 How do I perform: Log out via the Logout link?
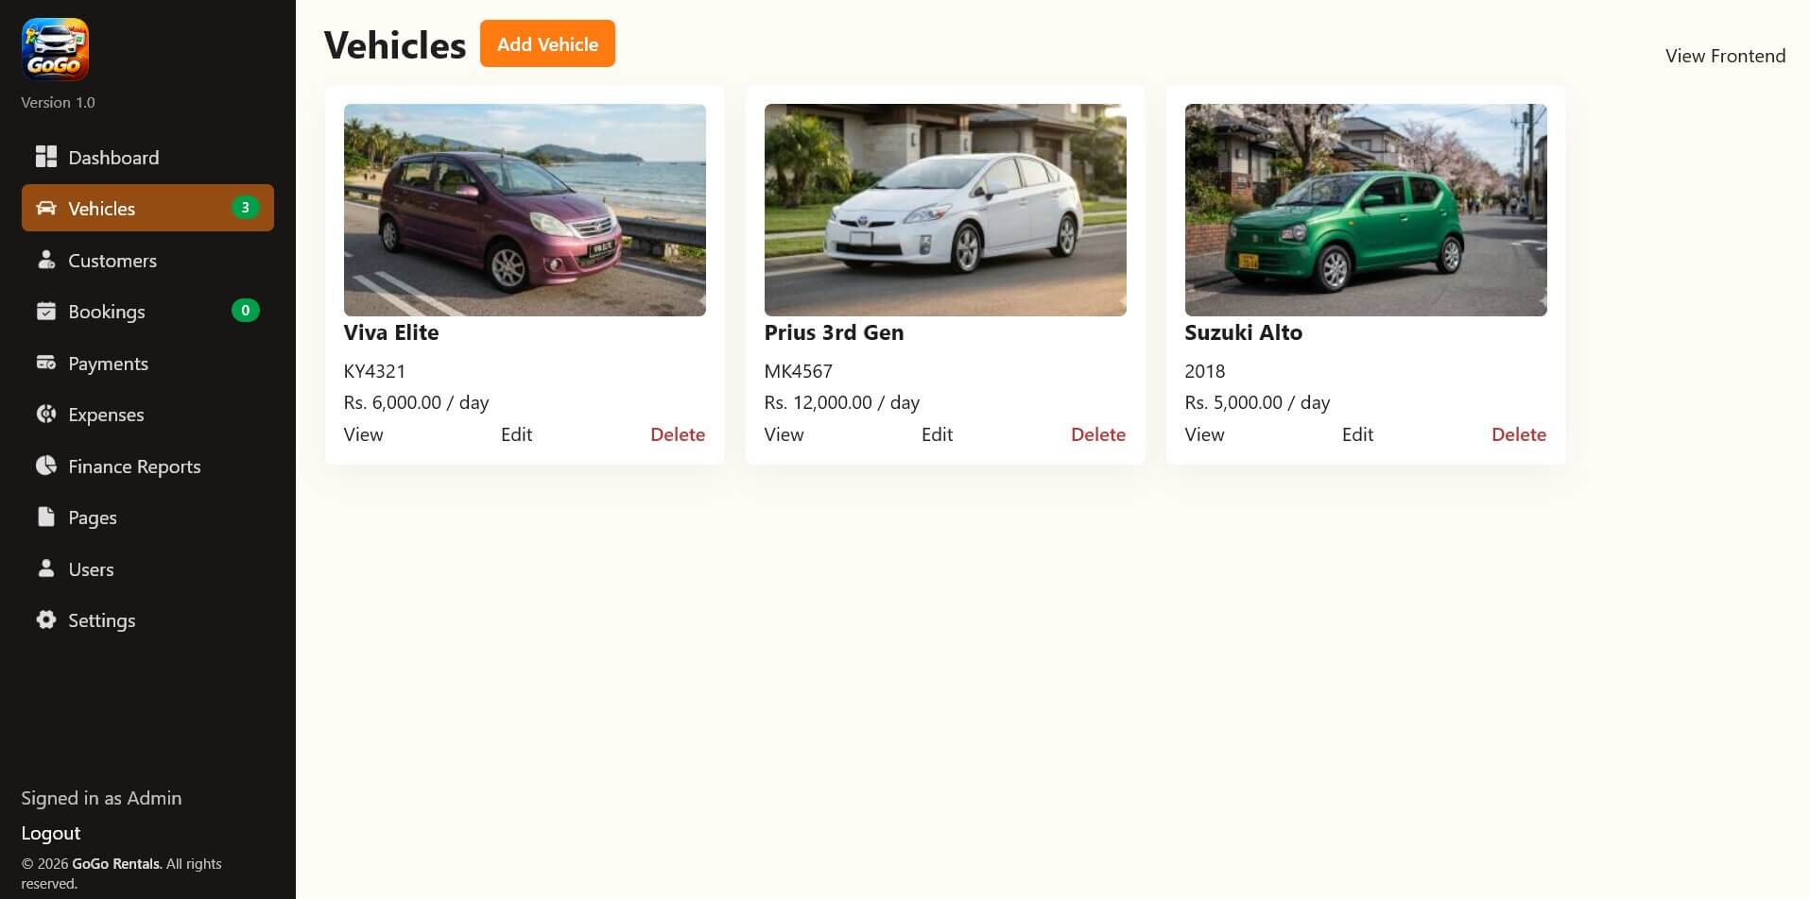(x=51, y=833)
